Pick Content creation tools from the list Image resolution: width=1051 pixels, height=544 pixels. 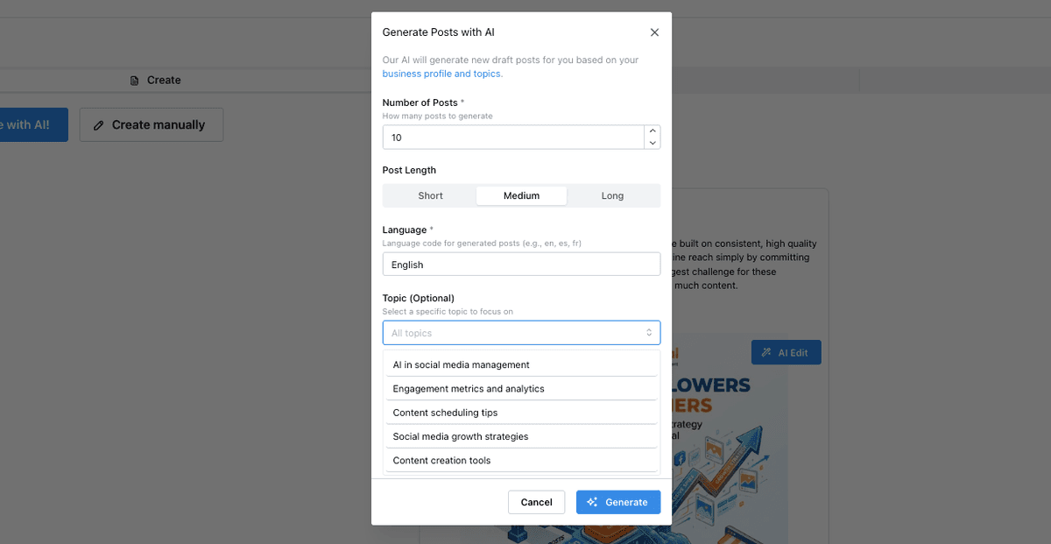(x=441, y=460)
